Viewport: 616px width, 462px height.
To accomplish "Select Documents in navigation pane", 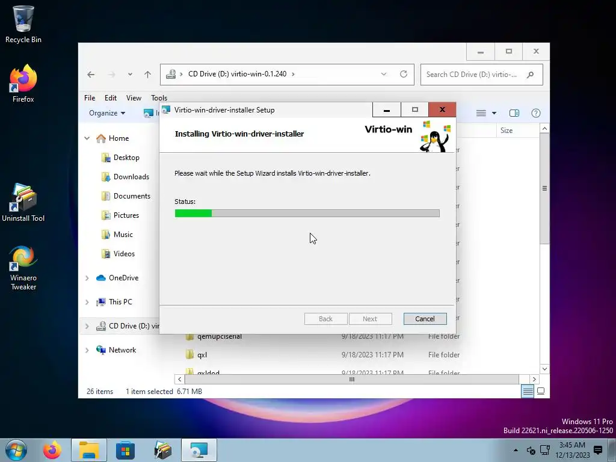I will 132,196.
